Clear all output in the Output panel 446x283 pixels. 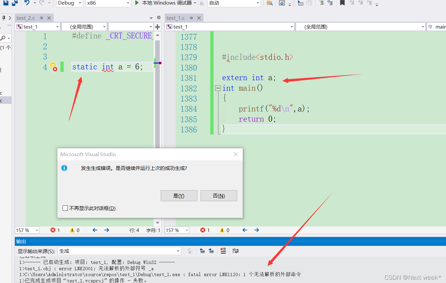tap(223, 251)
